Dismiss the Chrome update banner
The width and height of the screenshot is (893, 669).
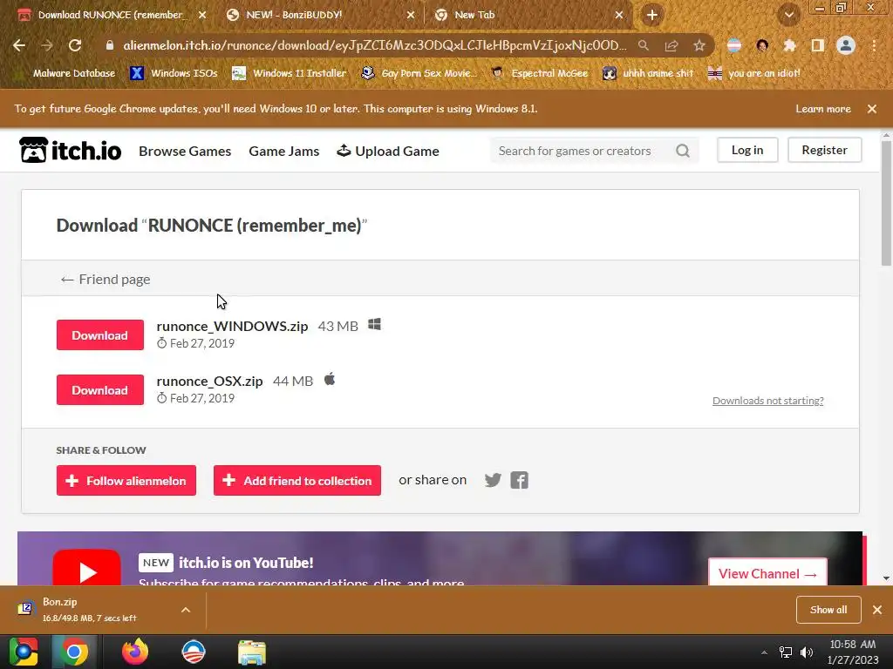click(872, 109)
